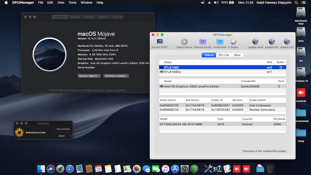The image size is (311, 175).
Task: Open the Tools menu in the menu bar
Action: coord(73,3)
